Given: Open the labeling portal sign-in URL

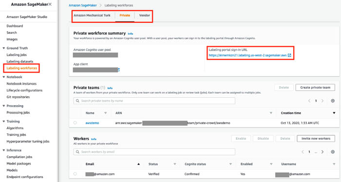Looking at the screenshot, I should (247, 55).
